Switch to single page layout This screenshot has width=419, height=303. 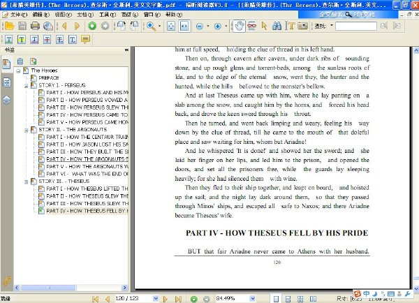point(276,299)
